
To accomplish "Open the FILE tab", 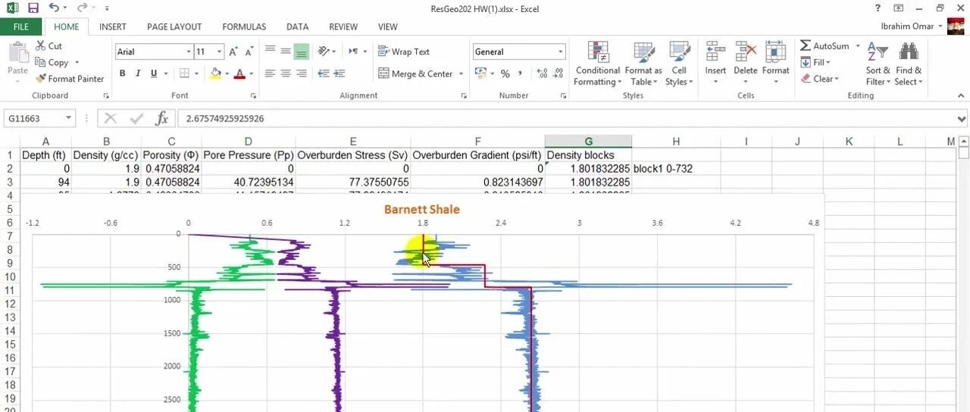I will pyautogui.click(x=22, y=27).
